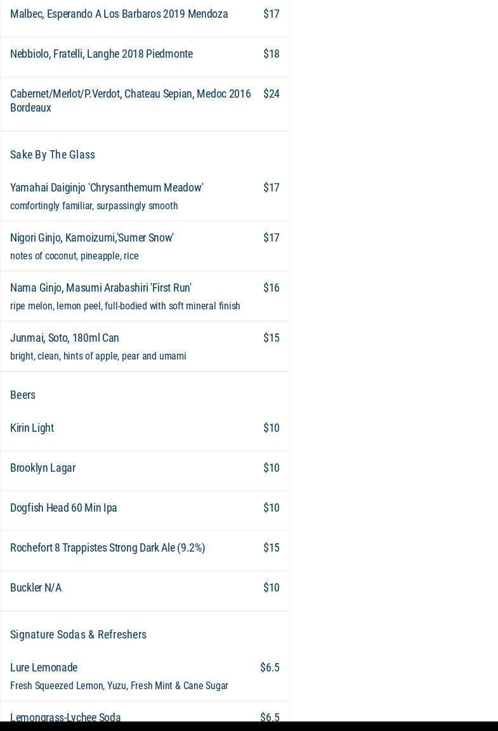Open the Sake By The Glass section heading
Viewport: 498px width, 731px height.
click(x=53, y=155)
